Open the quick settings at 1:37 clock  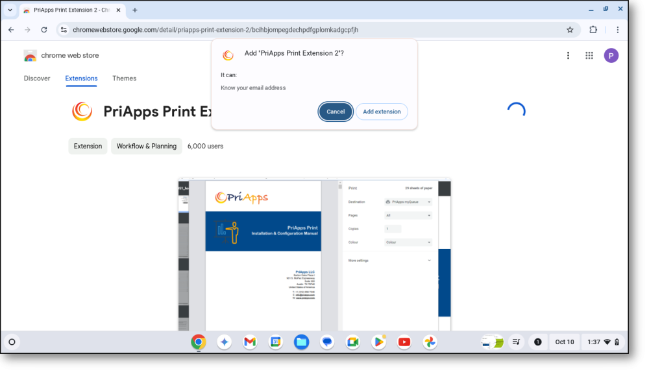point(603,342)
